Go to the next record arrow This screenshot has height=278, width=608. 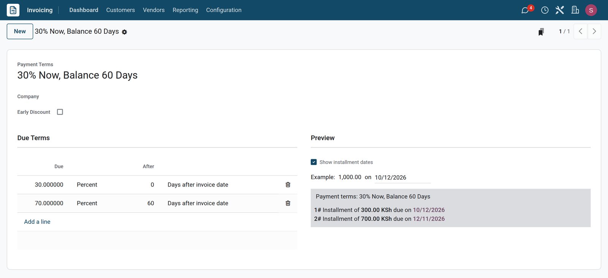click(x=594, y=31)
